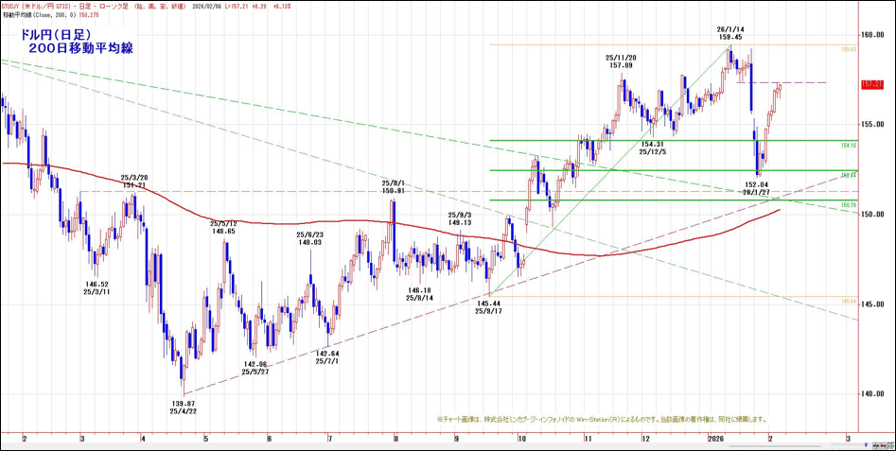Select the red current price tag 157.21

(872, 84)
